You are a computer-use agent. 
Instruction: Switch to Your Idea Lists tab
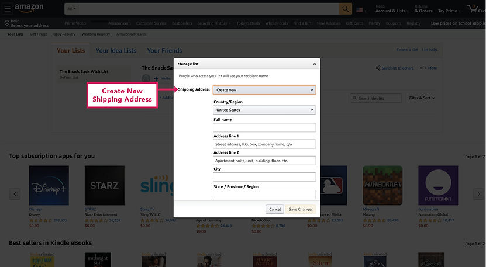(116, 50)
